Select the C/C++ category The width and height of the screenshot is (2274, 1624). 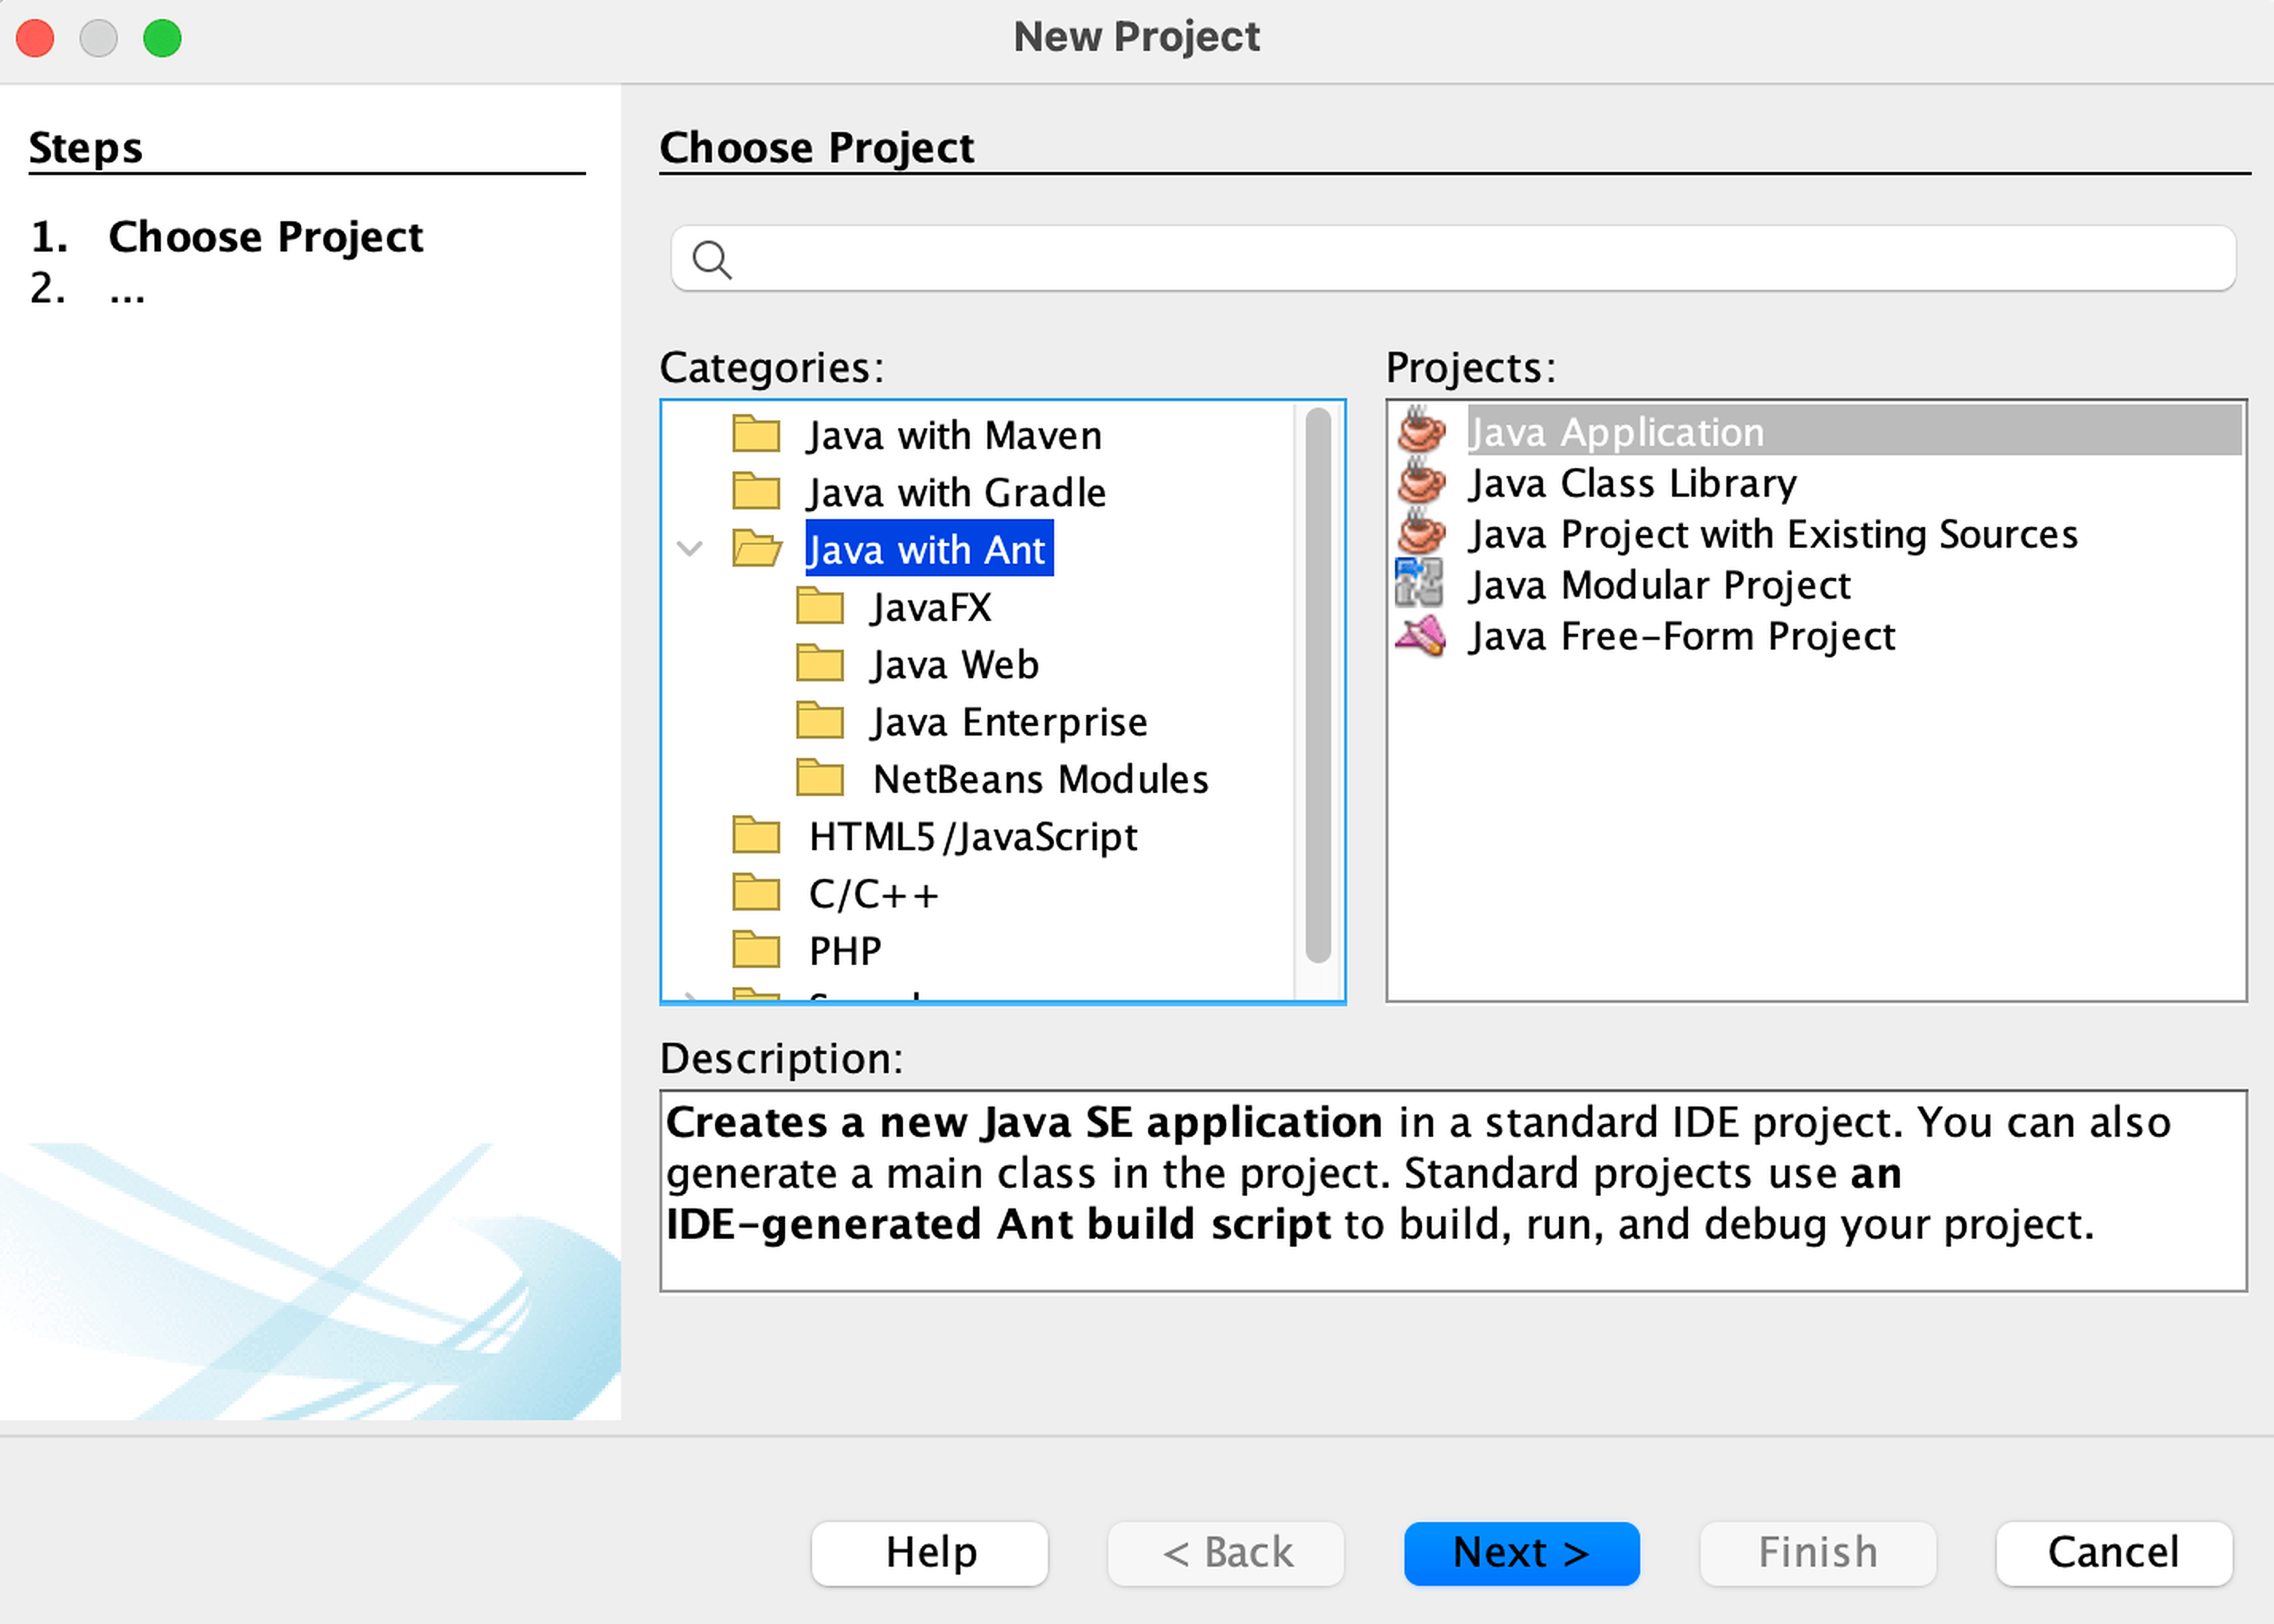[x=874, y=894]
